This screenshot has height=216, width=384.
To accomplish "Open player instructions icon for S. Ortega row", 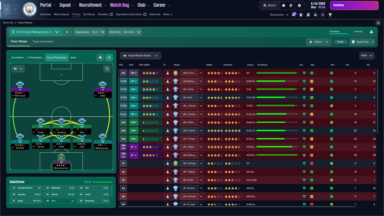I will coord(168,163).
